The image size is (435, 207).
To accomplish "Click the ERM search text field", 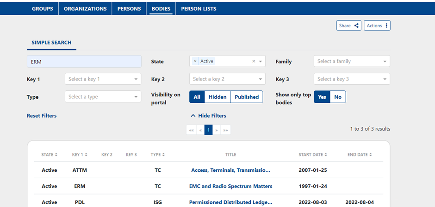I will point(84,61).
